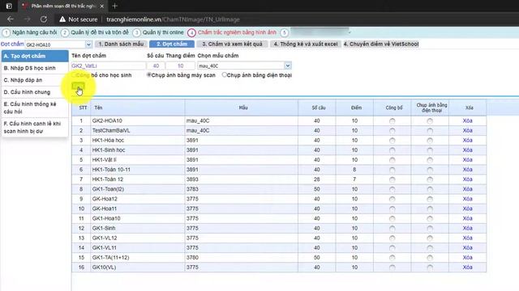Viewport: 519px width, 291px height.
Task: Open step 4 Chấm trắc nghiệm bằng hình ảnh
Action: click(232, 32)
